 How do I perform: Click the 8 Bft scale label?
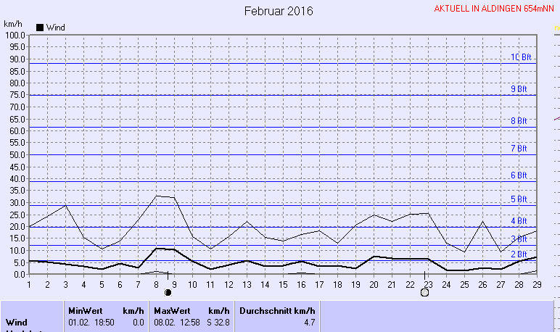pyautogui.click(x=518, y=121)
